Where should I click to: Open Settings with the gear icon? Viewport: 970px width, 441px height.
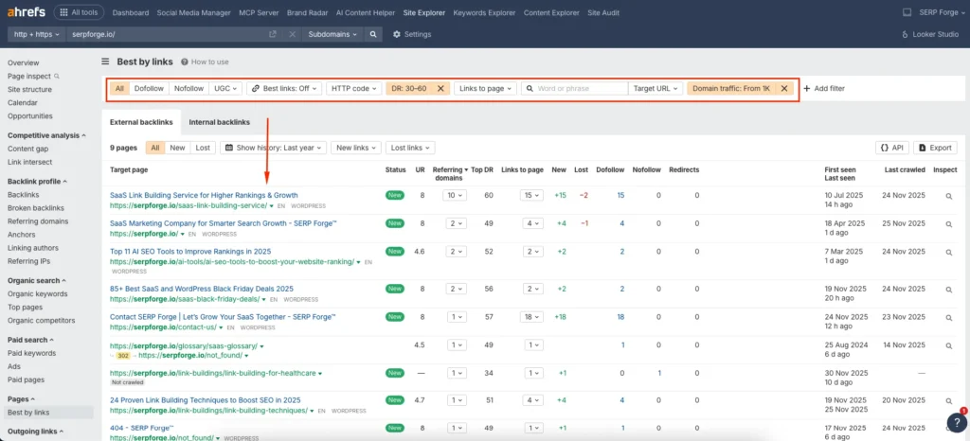click(412, 35)
